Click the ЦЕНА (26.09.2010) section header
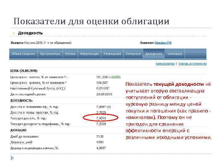The width and height of the screenshot is (222, 166). 24,71
